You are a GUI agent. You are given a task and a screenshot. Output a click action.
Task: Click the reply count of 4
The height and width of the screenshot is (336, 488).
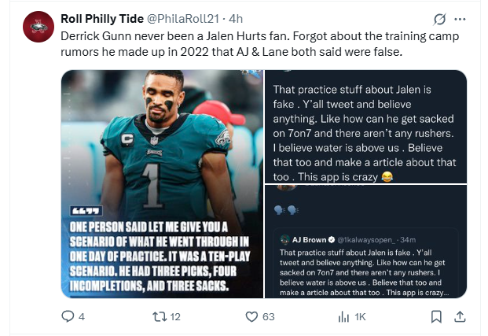(82, 316)
